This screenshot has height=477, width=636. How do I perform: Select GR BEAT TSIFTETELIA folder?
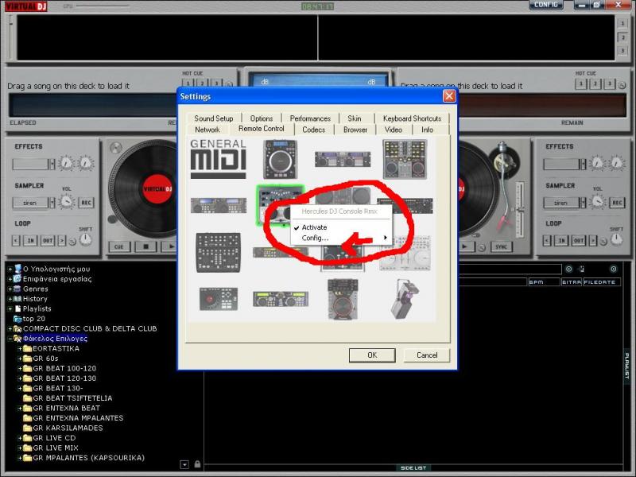(72, 398)
